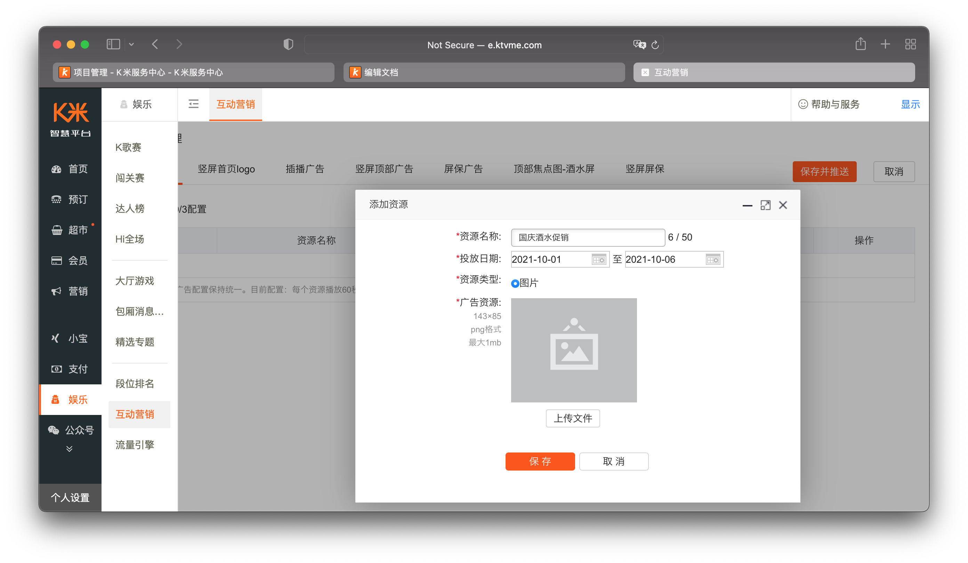Screen dimensions: 968x563
Task: Open 首页 dashboard in sidebar
Action: (70, 169)
